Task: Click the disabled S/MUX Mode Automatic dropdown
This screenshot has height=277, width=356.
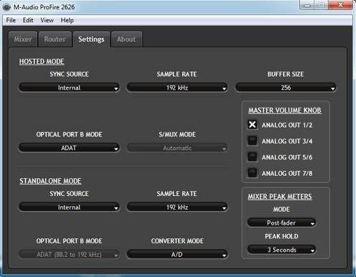Action: 177,148
